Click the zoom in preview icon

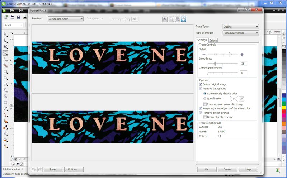click(x=165, y=19)
